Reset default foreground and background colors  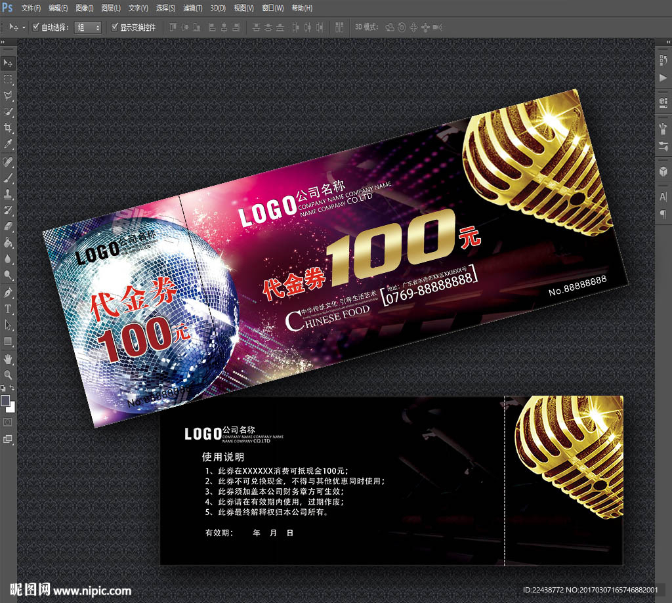tap(3, 388)
